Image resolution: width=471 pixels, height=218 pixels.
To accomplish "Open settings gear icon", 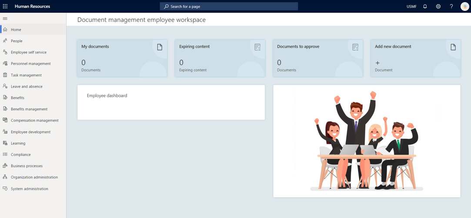I will click(x=438, y=7).
